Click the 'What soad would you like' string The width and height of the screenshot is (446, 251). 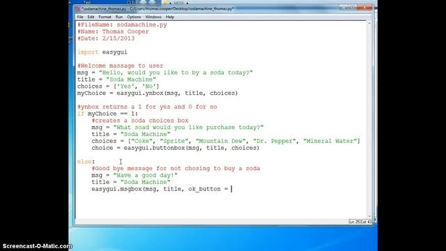pyautogui.click(x=188, y=127)
